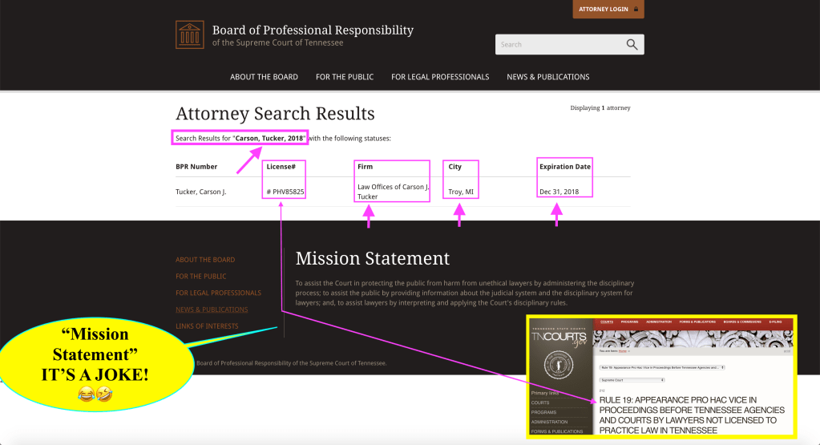This screenshot has width=820, height=445.
Task: Click the Mission Statement heading
Action: click(x=373, y=258)
